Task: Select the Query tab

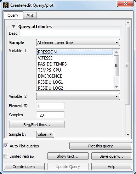Action: [13, 15]
